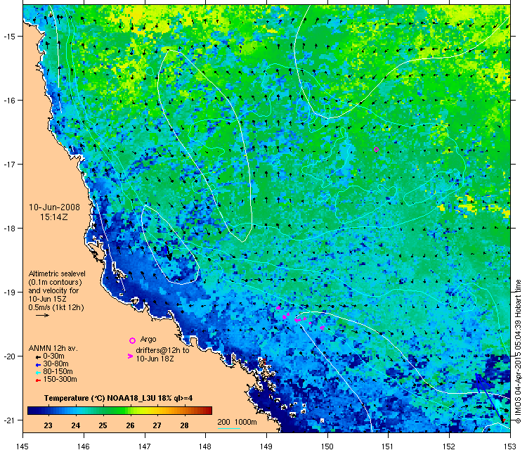
Task: Click the latitude label -21
Action: pyautogui.click(x=9, y=420)
